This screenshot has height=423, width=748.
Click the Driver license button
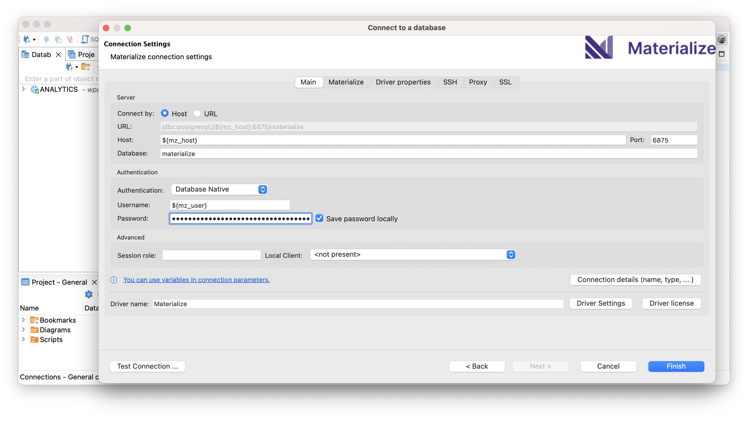point(672,303)
